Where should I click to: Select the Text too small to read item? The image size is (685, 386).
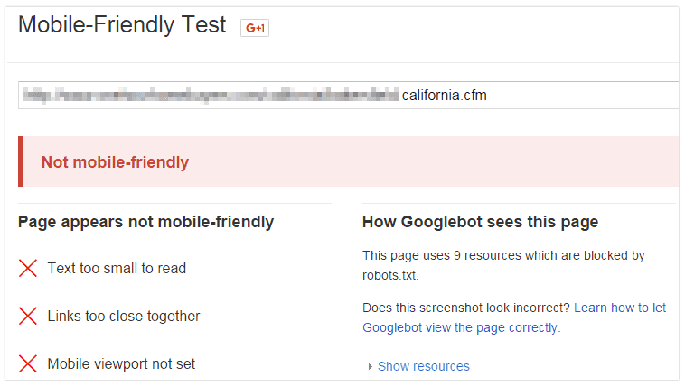[x=117, y=268]
